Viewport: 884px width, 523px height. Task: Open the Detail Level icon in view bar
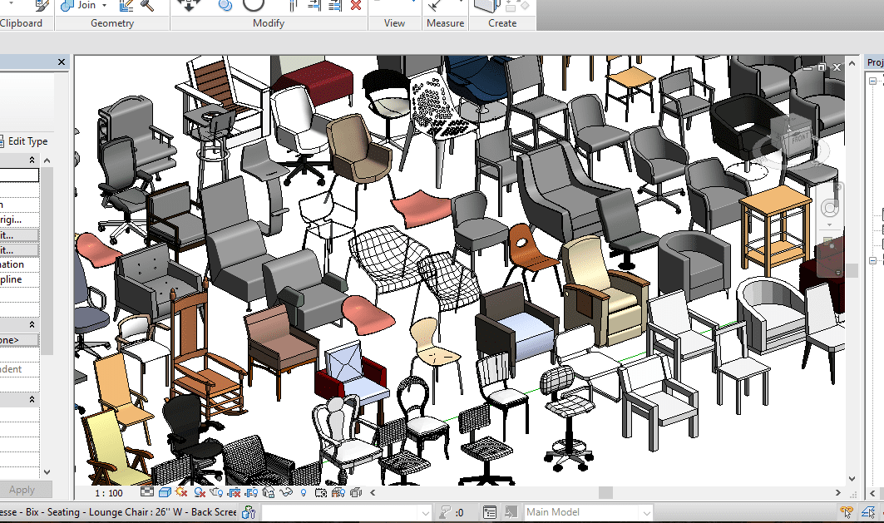tap(147, 493)
